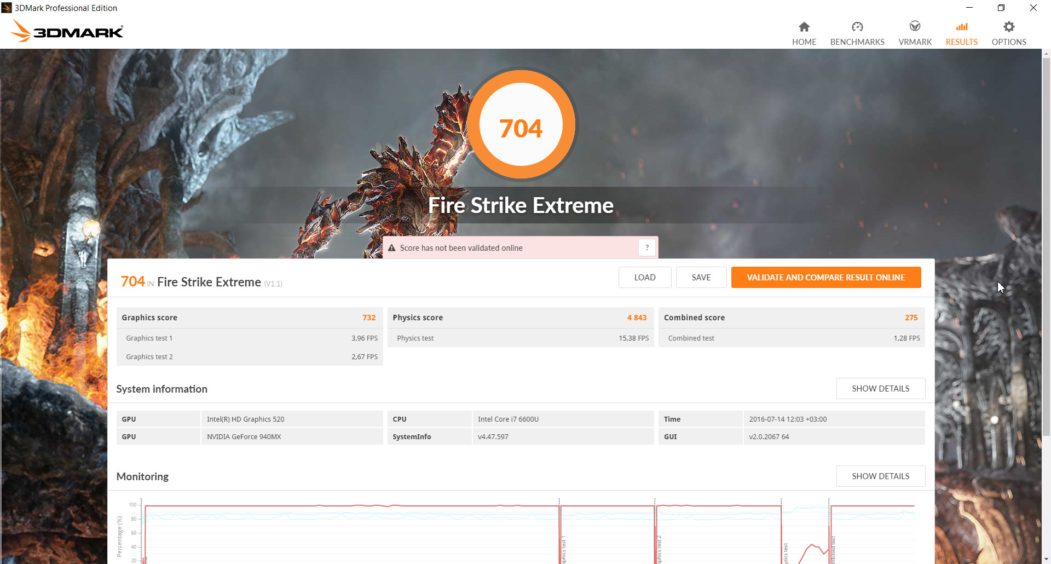The height and width of the screenshot is (564, 1051).
Task: Click the Fire Strike Extreme hero title
Action: click(521, 205)
